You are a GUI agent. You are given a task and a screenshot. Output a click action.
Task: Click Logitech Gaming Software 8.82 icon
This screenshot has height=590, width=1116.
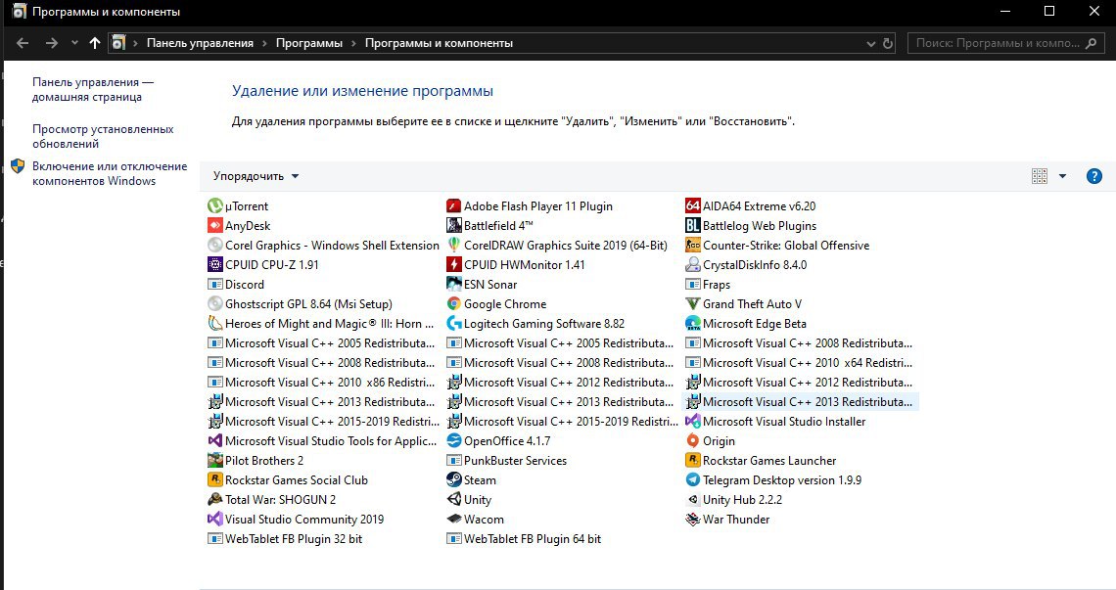453,323
